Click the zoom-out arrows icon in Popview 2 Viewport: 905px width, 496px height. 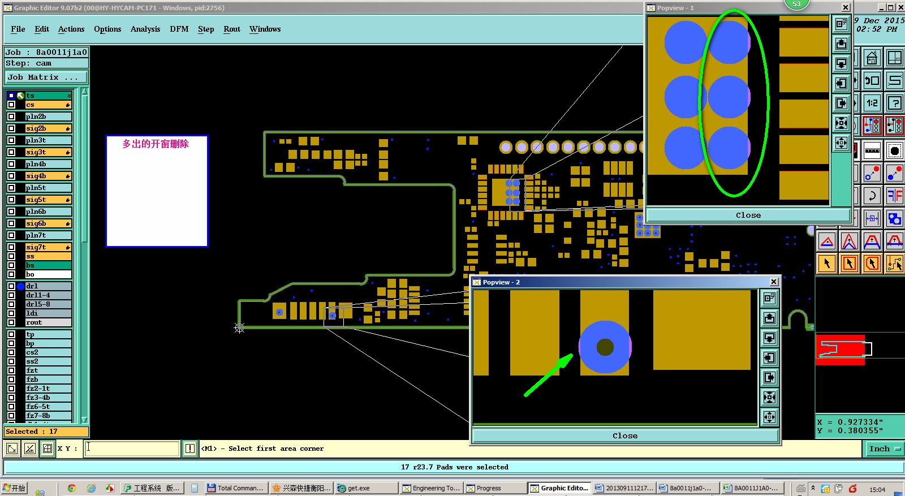[x=769, y=417]
